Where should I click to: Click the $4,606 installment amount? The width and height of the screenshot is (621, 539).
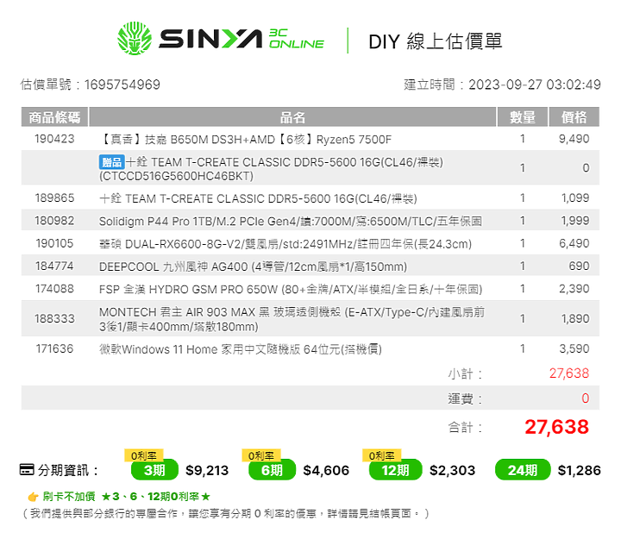[x=326, y=470]
